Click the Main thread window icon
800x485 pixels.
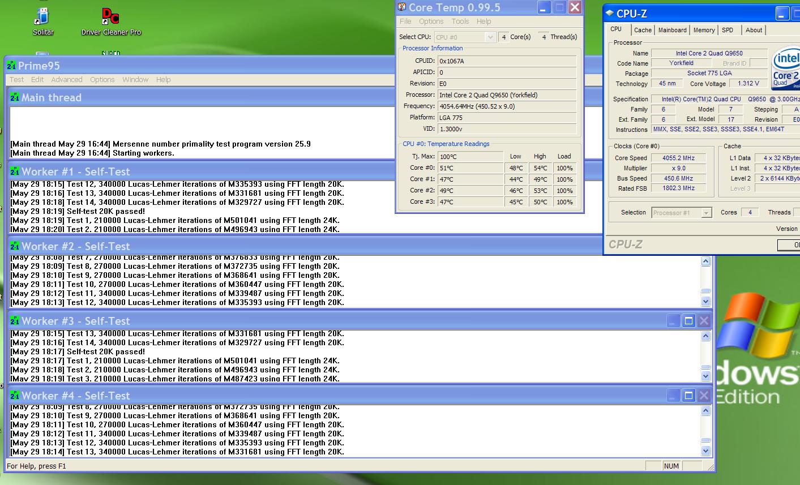(15, 97)
